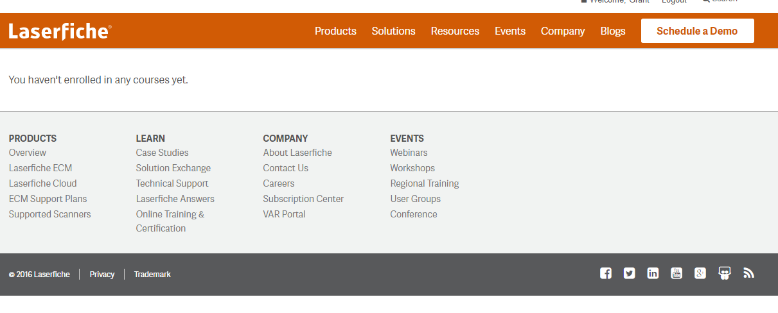Go to Blogs in the header
This screenshot has height=313, width=778.
[613, 31]
